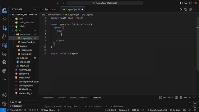Click the Run Code play button

(181, 10)
